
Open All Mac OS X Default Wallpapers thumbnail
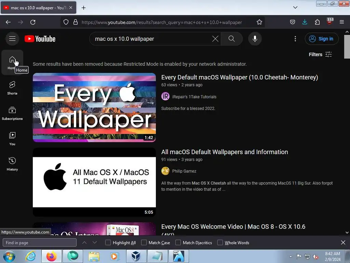click(x=94, y=182)
